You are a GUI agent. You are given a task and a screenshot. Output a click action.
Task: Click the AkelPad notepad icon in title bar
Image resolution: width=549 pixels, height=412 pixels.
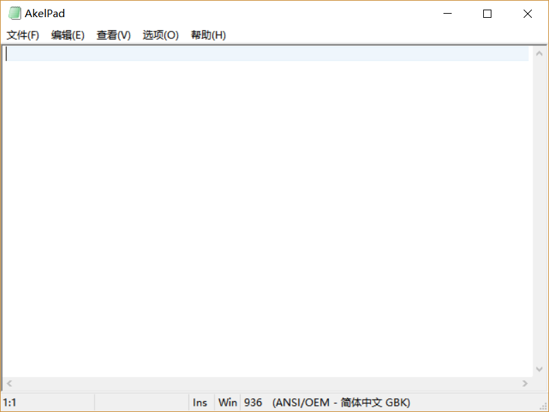click(x=14, y=13)
